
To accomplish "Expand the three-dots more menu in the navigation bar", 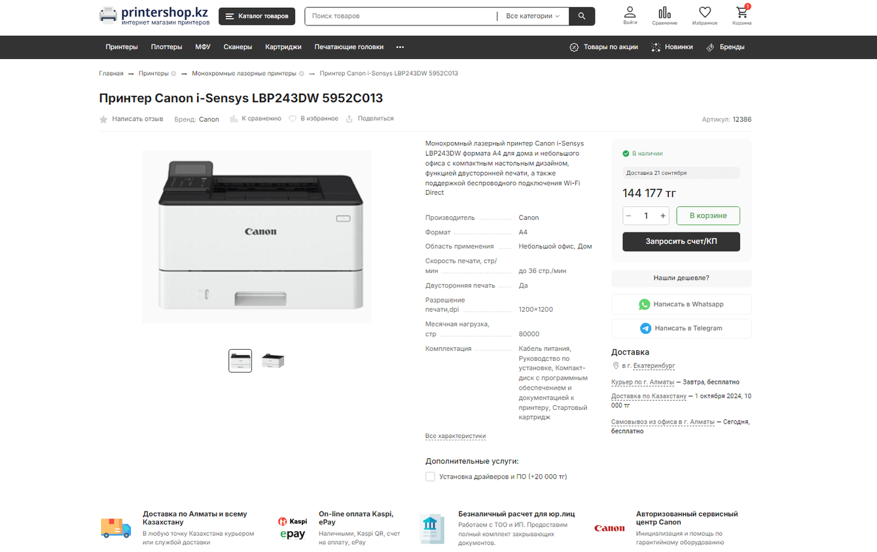I will (400, 47).
